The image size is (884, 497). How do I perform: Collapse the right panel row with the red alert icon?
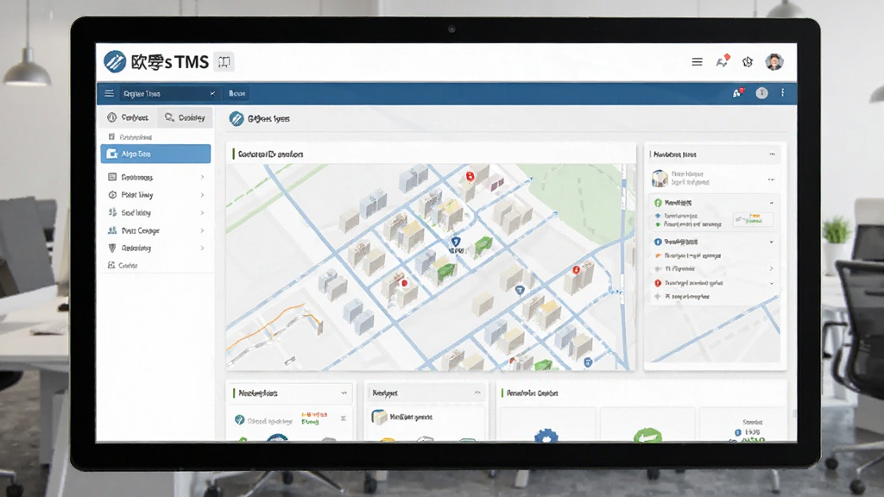point(772,283)
